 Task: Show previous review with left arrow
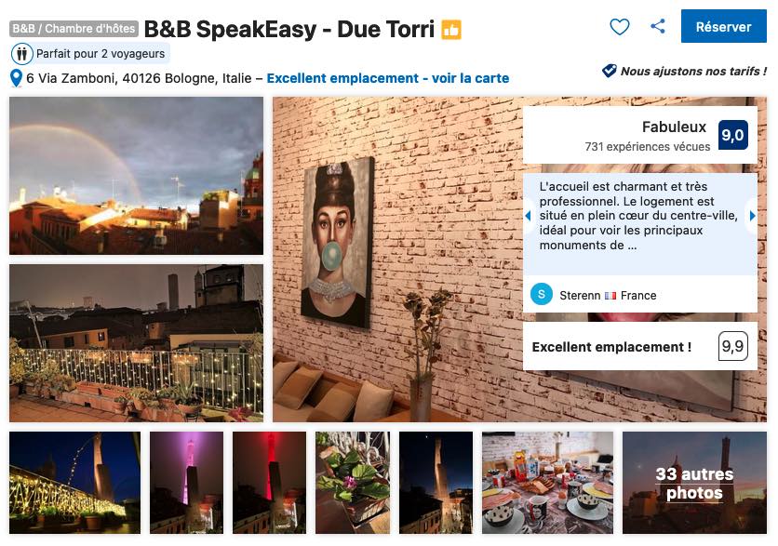coord(528,216)
